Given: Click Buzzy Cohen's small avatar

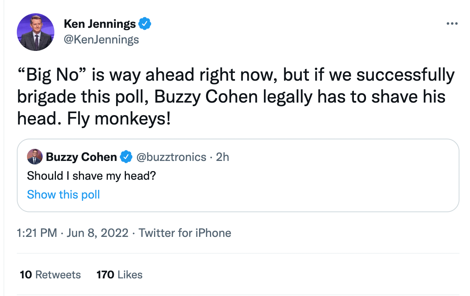Looking at the screenshot, I should click(x=34, y=157).
